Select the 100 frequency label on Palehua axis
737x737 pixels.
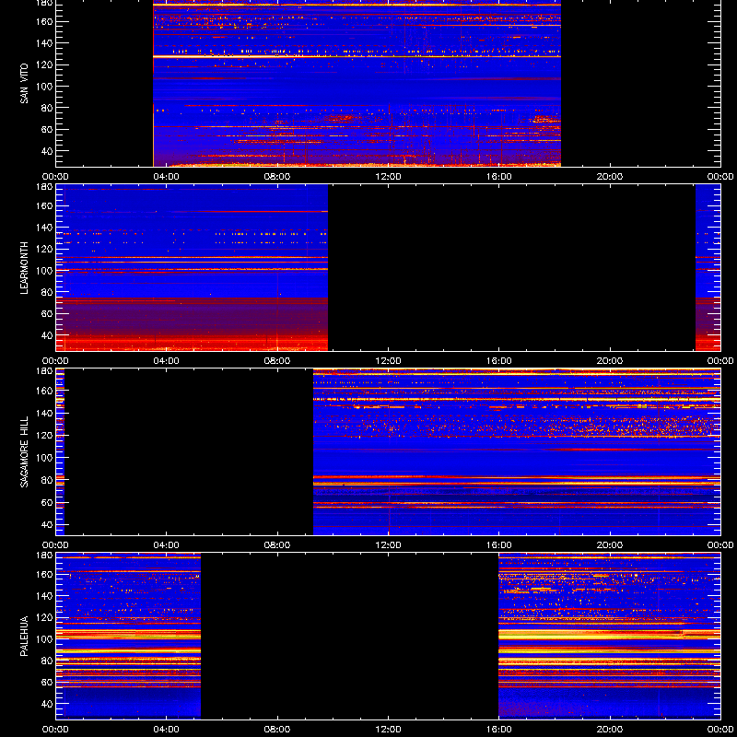tap(45, 639)
